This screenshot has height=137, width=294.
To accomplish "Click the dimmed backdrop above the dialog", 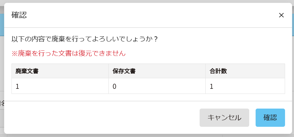I will pyautogui.click(x=147, y=1).
